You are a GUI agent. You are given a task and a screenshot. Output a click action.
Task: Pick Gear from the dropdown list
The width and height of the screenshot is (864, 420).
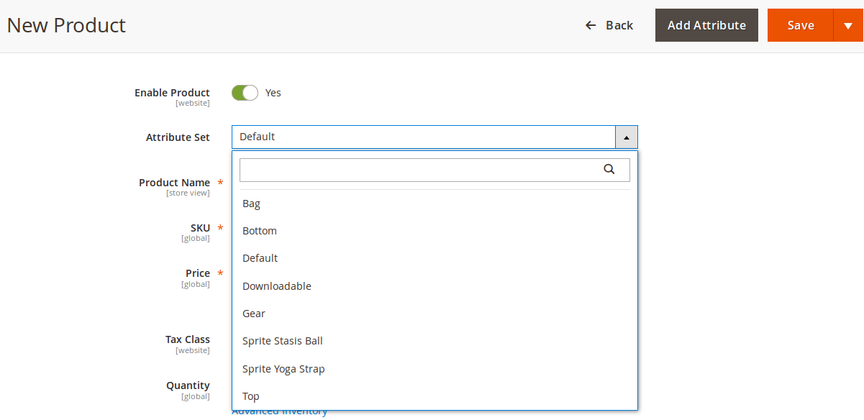435,314
